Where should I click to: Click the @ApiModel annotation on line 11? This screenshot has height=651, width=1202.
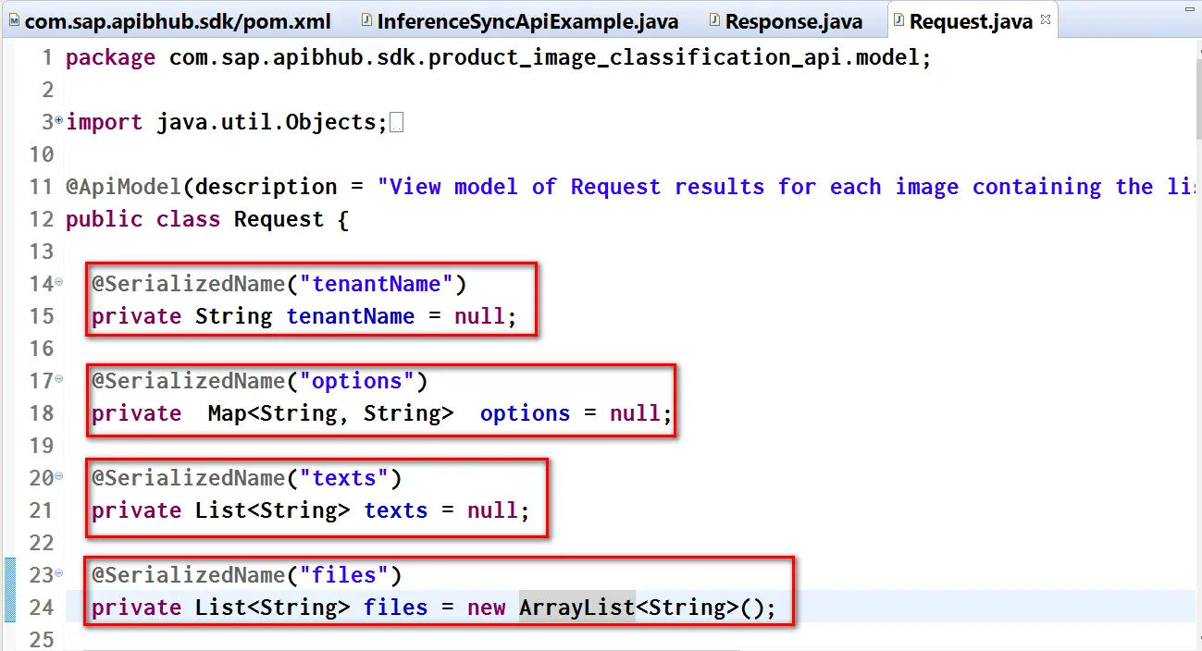(x=124, y=187)
